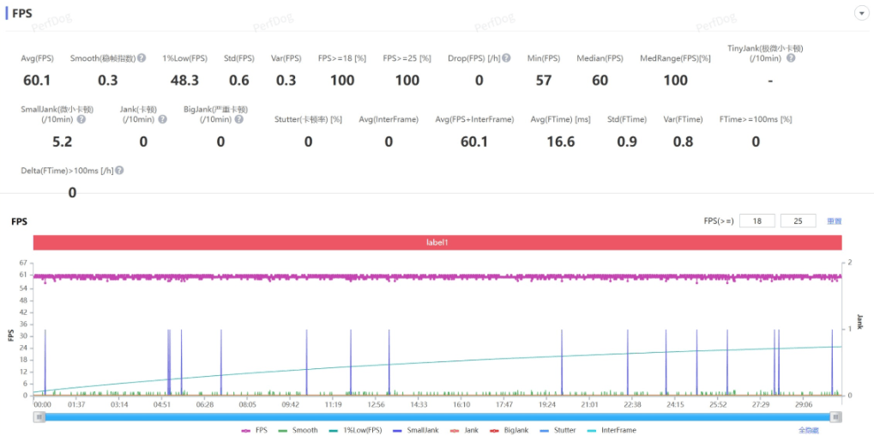This screenshot has height=436, width=874.
Task: Click the help icon beside Smooth
Action: [142, 58]
